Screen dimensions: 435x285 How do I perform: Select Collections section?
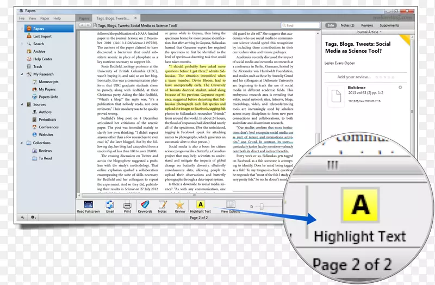tap(42, 142)
